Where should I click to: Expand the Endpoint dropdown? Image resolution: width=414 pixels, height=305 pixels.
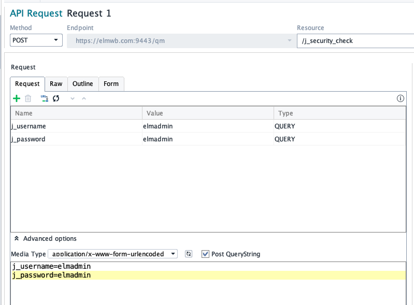click(289, 40)
